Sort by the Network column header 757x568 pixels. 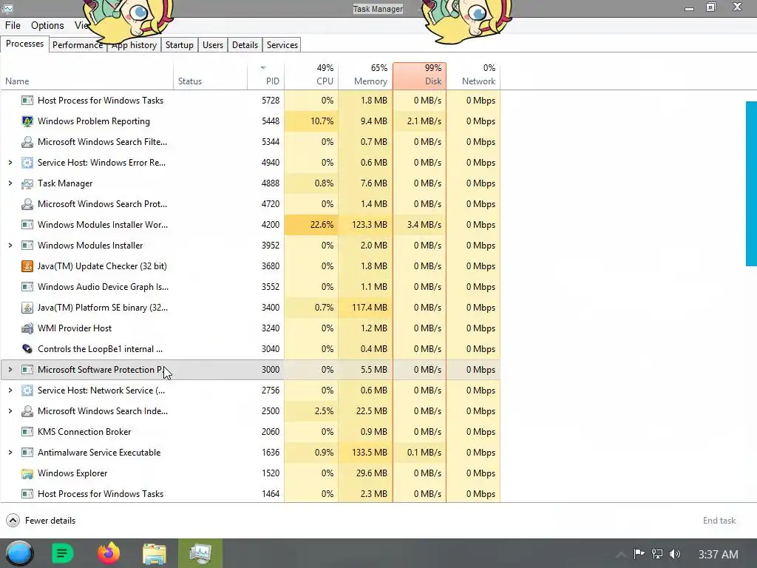coord(474,76)
